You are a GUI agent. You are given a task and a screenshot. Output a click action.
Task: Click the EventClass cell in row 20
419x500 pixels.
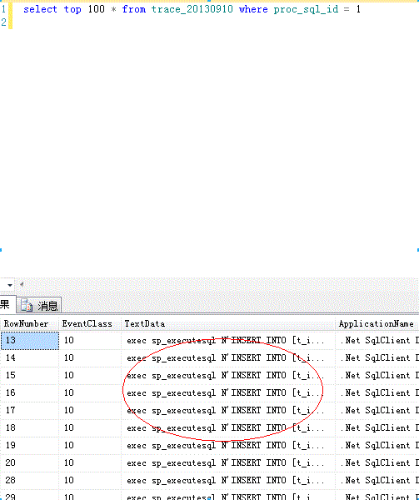(x=90, y=463)
